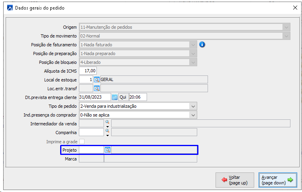Click the dialog title Dados gerais do pedido
Screen dimensions: 302x192
point(40,8)
